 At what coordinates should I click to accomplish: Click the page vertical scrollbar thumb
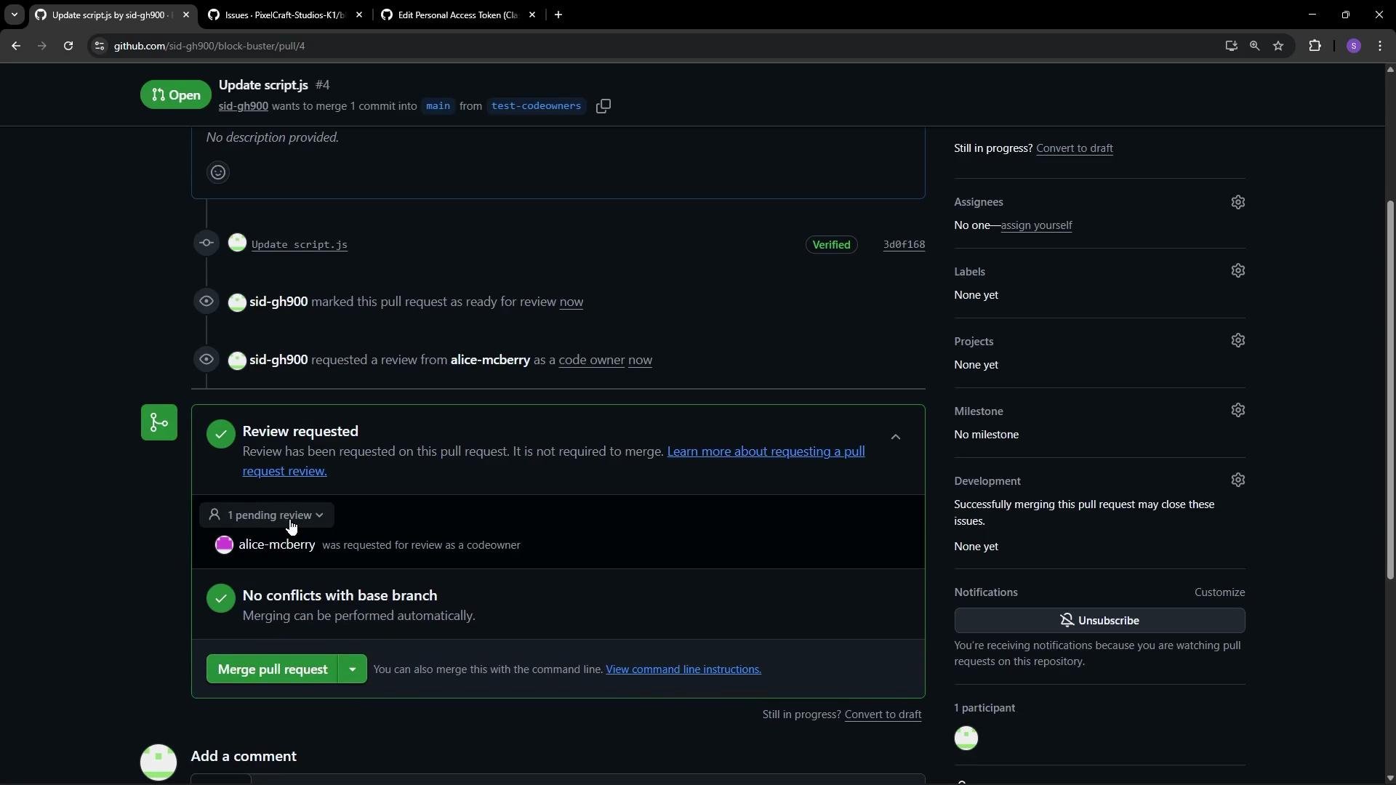click(x=1390, y=389)
